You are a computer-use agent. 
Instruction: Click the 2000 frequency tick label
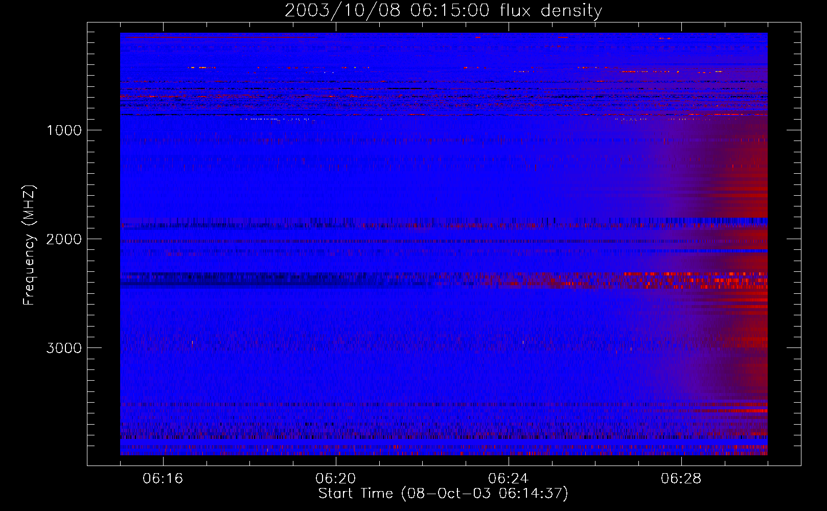pos(64,239)
